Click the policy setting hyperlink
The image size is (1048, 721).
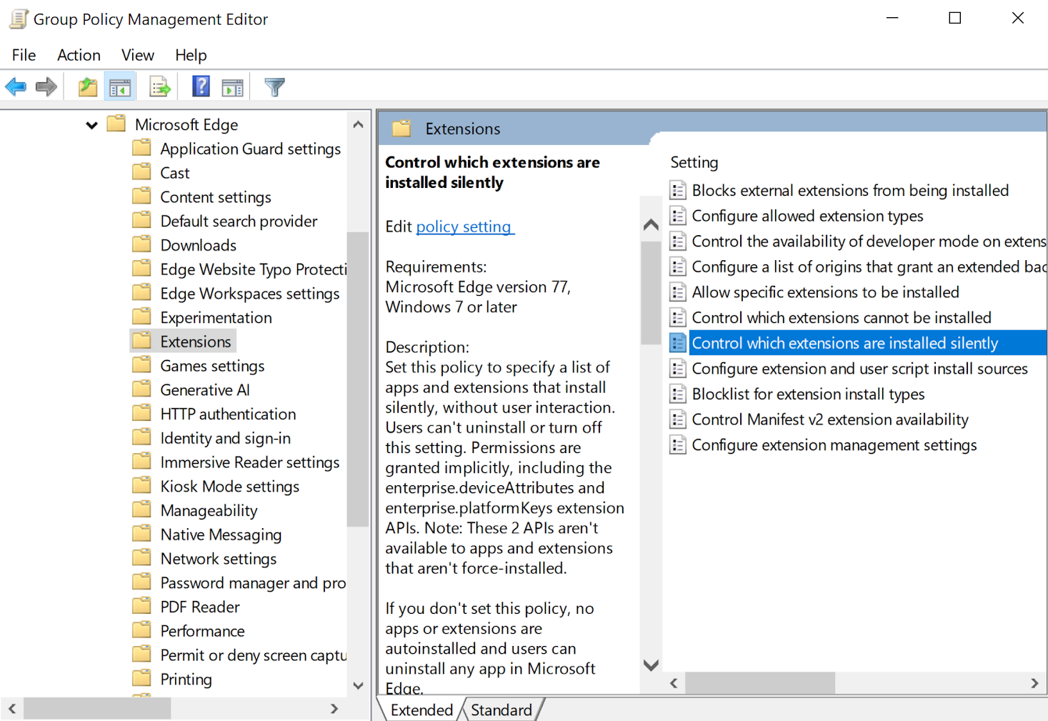[464, 227]
